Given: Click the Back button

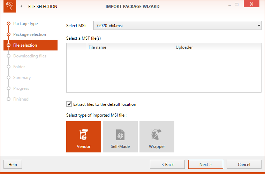Looking at the screenshot, I should [x=167, y=164].
